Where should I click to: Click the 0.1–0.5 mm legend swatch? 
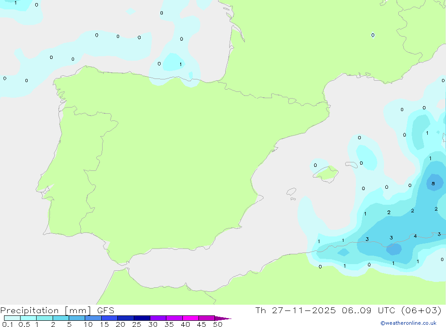click(12, 318)
